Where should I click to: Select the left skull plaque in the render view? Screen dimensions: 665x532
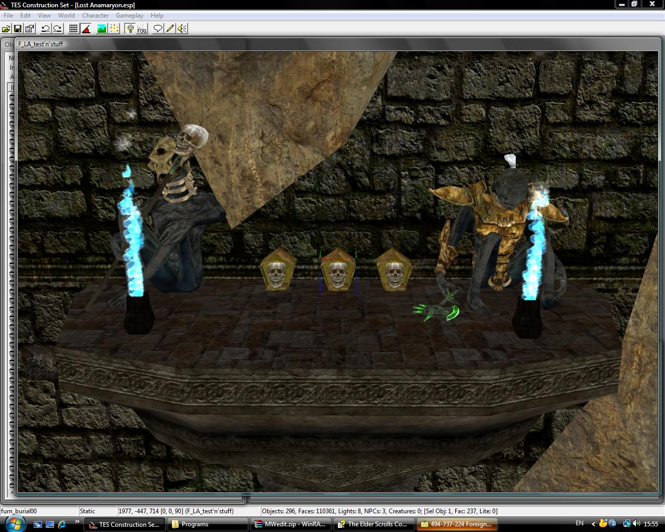278,270
